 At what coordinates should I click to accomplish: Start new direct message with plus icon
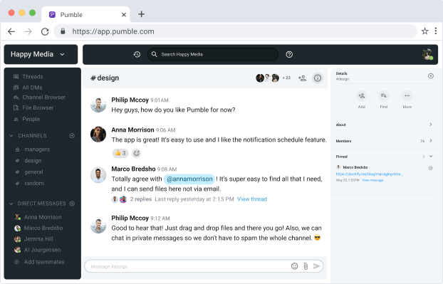(x=72, y=204)
